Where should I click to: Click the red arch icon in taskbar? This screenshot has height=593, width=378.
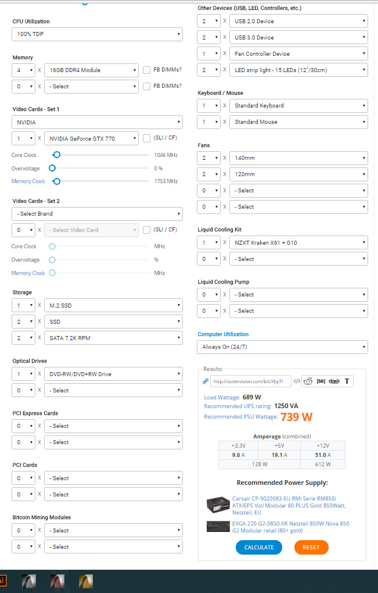[x=57, y=581]
